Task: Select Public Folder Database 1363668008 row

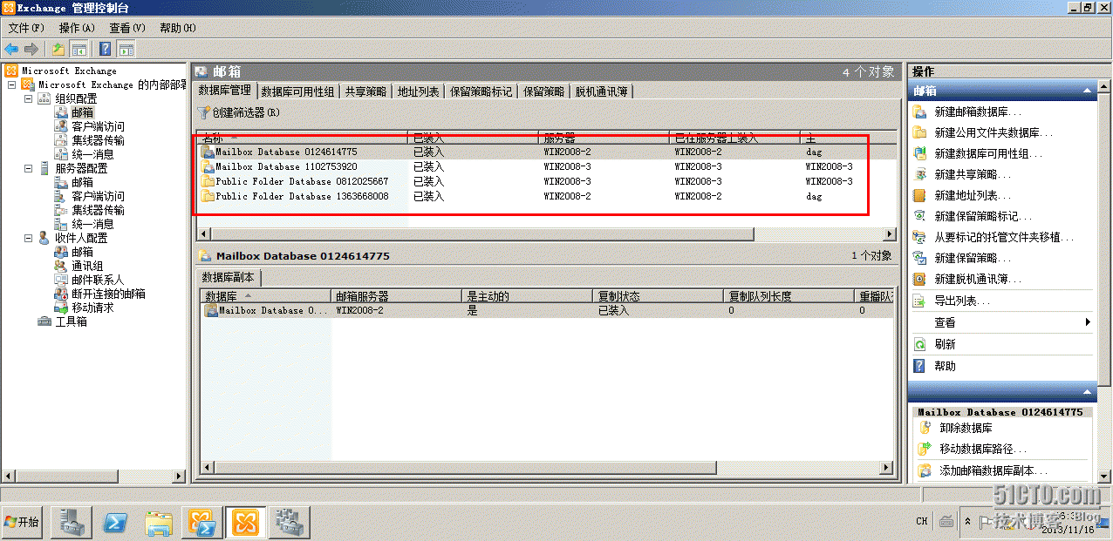Action: coord(547,196)
